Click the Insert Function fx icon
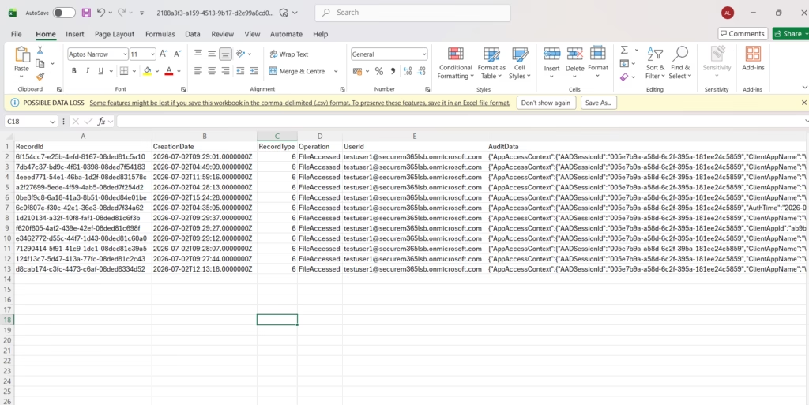This screenshot has width=809, height=405. point(102,122)
